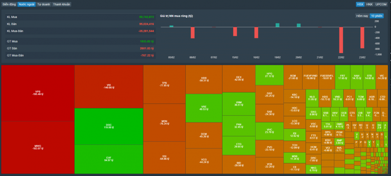Click the MWG -183.07 tỷ tile

pyautogui.click(x=38, y=147)
